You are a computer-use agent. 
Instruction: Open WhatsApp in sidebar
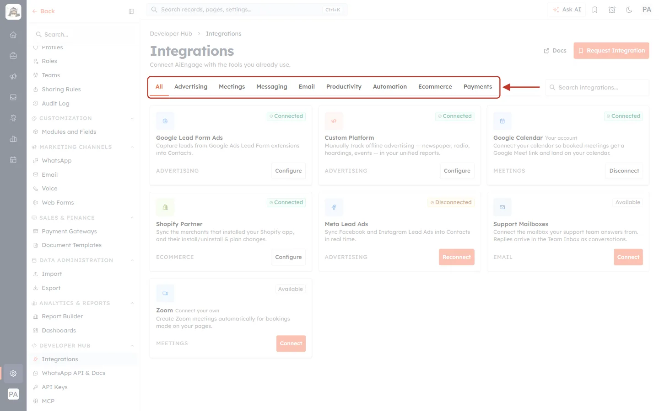click(57, 161)
